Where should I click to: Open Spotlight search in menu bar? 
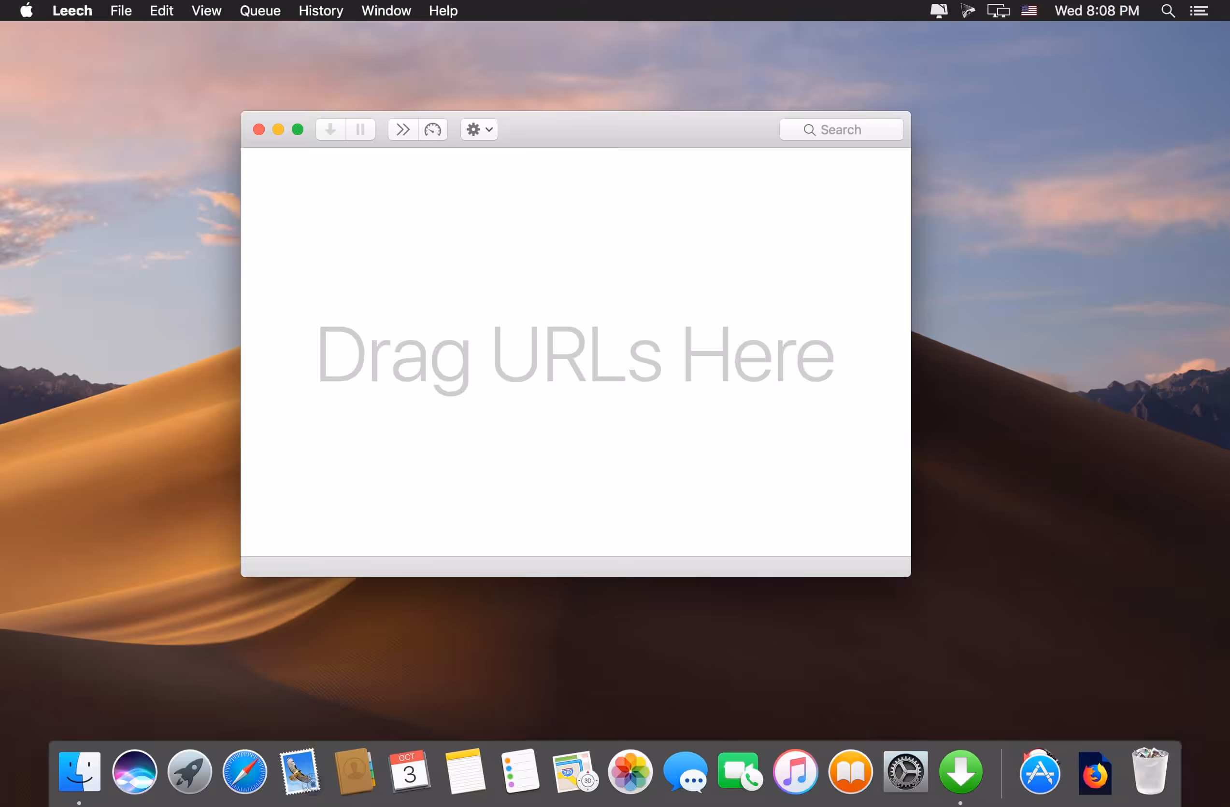pyautogui.click(x=1168, y=10)
